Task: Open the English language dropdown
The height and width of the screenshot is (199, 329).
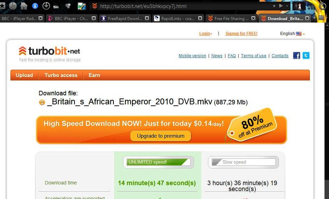Action: 292,34
